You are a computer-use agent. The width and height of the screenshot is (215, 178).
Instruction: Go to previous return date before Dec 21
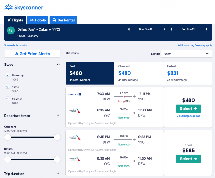[171, 29]
